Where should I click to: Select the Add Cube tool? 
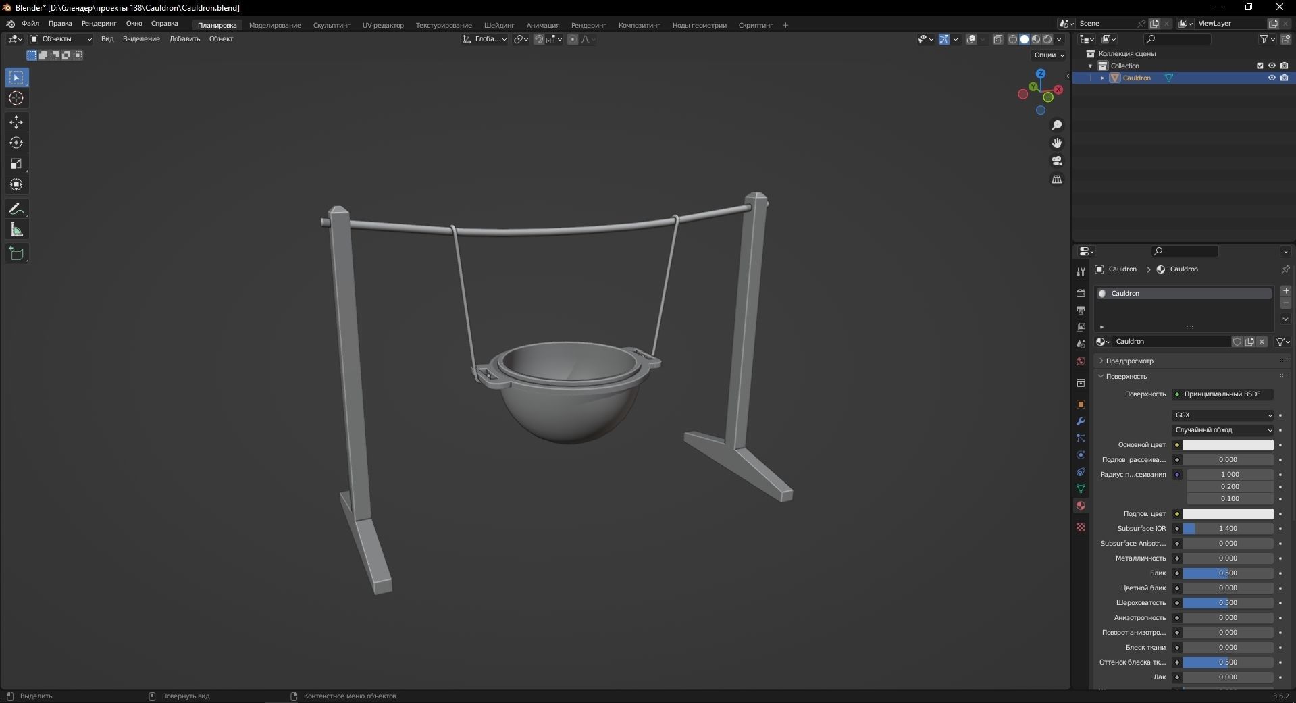click(17, 254)
